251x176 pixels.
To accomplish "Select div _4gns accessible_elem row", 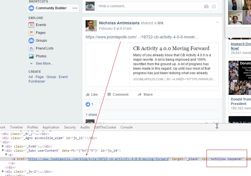I will click(49, 138).
